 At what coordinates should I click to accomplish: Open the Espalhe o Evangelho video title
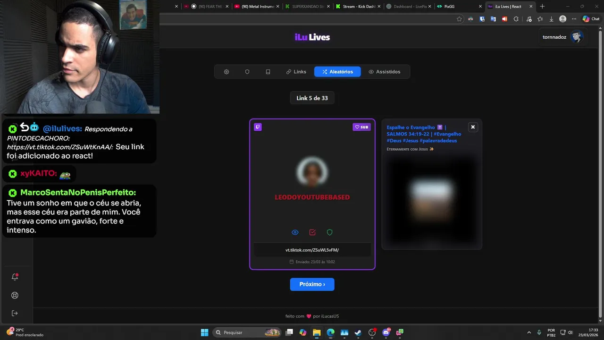424,134
